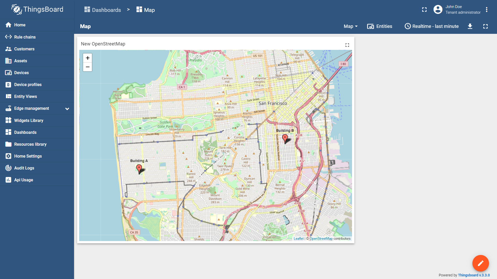Click the Building A label text
497x279 pixels.
139,161
